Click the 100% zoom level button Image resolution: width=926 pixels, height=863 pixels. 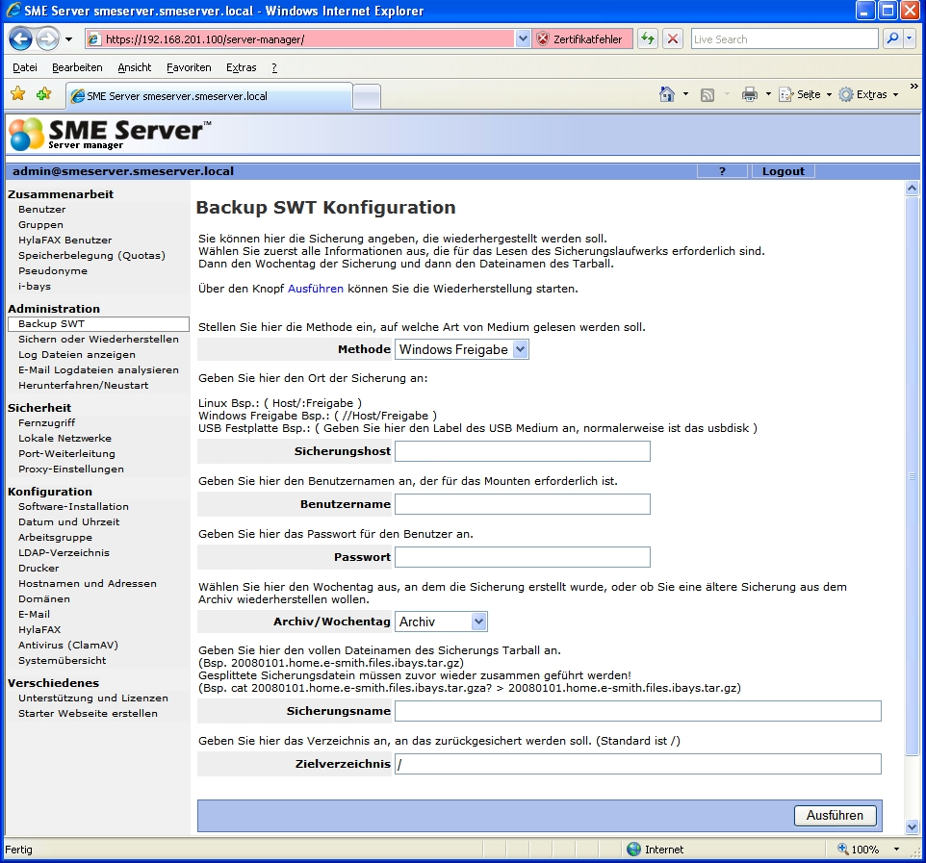[858, 850]
